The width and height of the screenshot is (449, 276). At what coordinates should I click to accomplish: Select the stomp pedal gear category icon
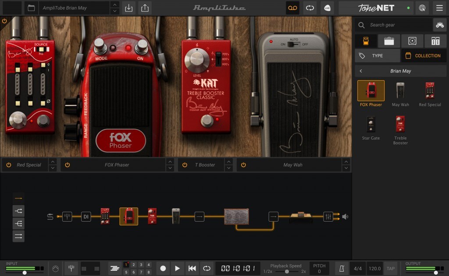point(366,41)
